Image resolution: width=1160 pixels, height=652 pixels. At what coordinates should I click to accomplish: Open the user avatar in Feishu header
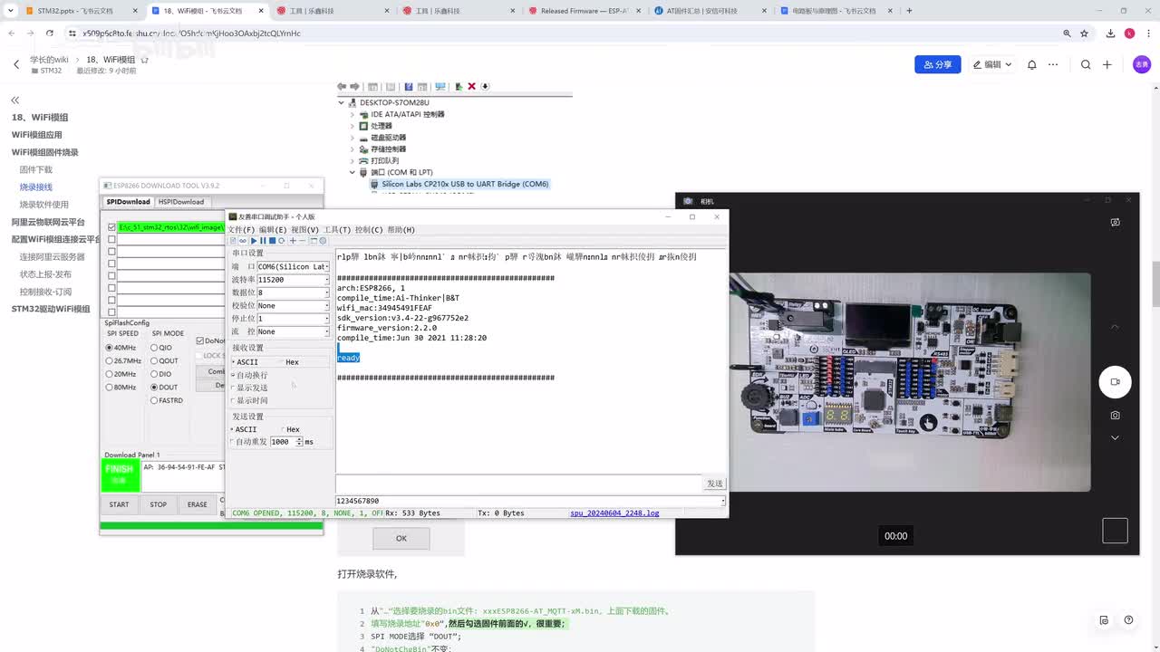click(1142, 64)
